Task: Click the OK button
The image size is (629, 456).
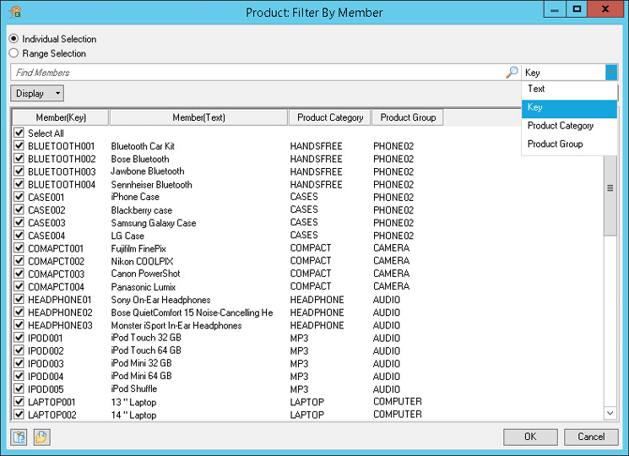Action: coord(530,437)
